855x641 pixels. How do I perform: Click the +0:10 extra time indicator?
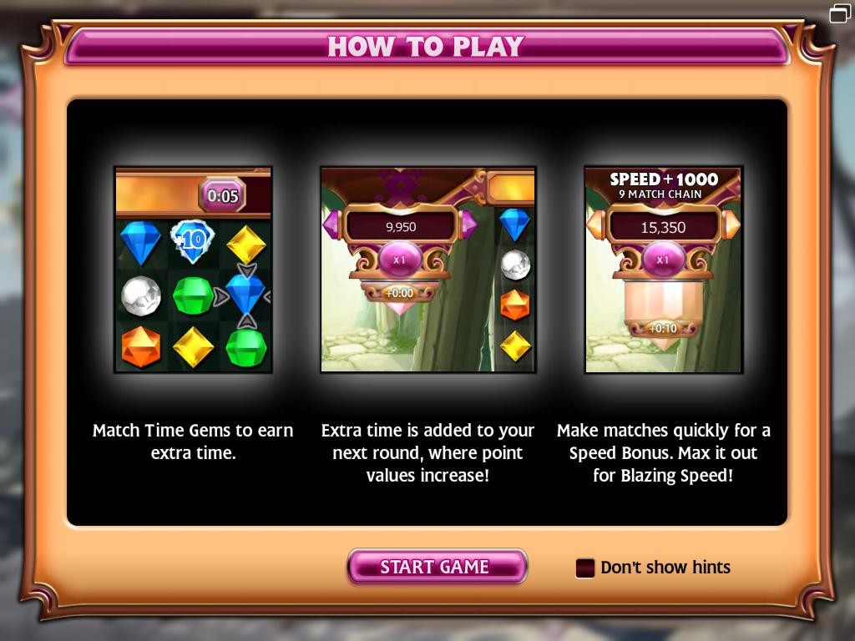pos(662,327)
